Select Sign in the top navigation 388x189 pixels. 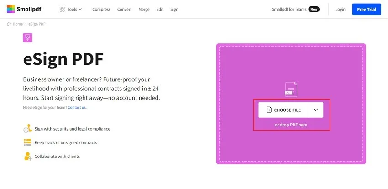tap(174, 9)
